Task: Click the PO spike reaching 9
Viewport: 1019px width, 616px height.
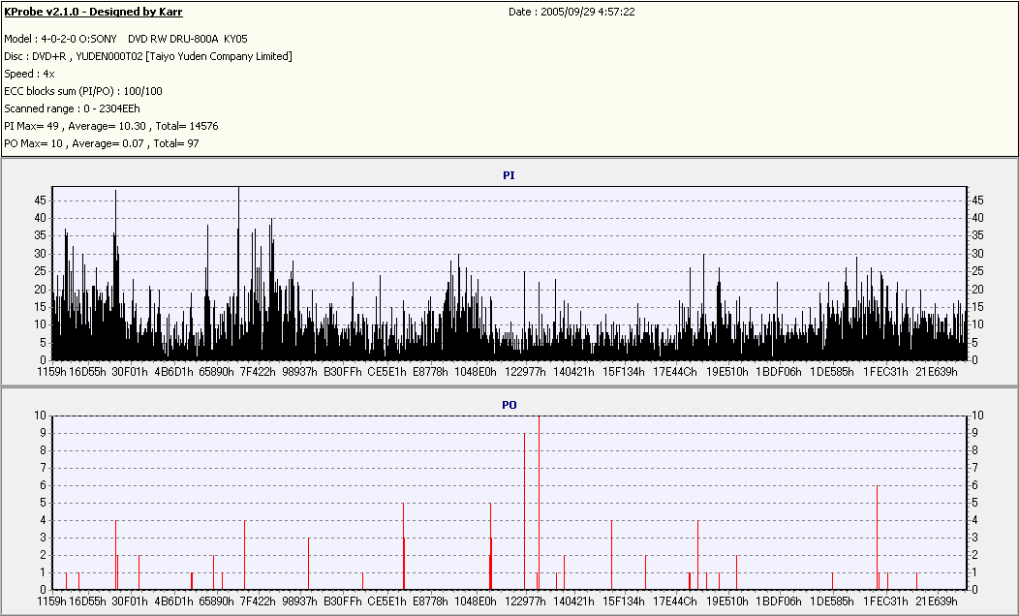Action: coord(524,510)
